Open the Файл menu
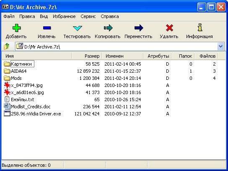Viewport: 228px width, 171px height. [9, 16]
